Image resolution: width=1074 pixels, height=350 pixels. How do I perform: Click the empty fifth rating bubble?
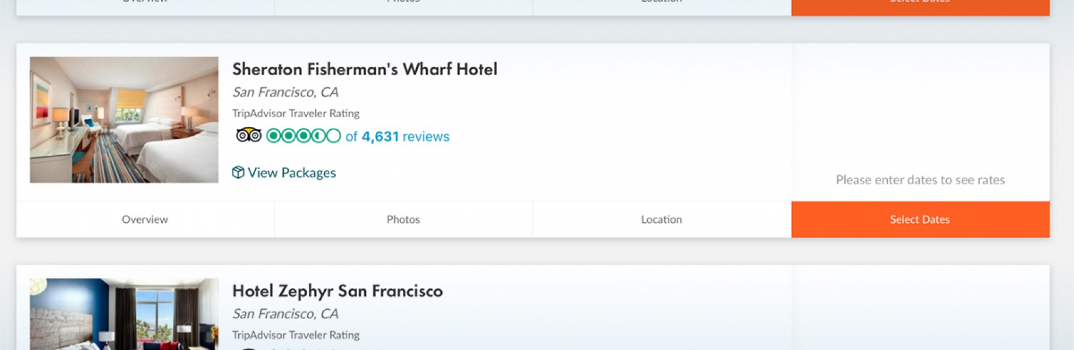pos(333,136)
